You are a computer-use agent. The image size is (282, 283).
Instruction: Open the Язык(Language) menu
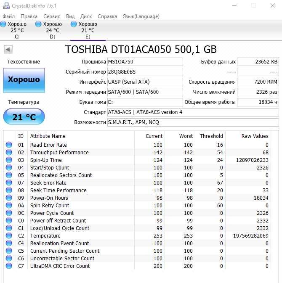pyautogui.click(x=141, y=16)
